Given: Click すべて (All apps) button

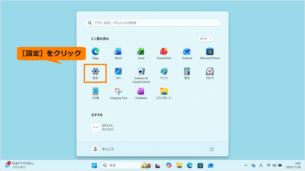Looking at the screenshot, I should (206, 39).
